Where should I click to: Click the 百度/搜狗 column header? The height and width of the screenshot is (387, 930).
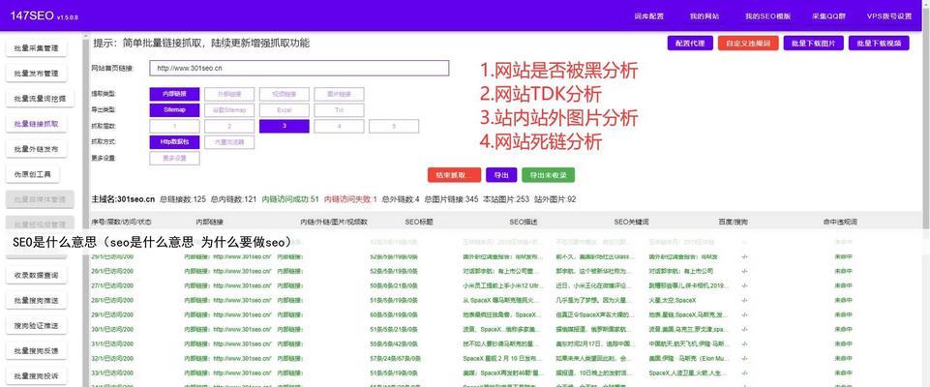[734, 222]
